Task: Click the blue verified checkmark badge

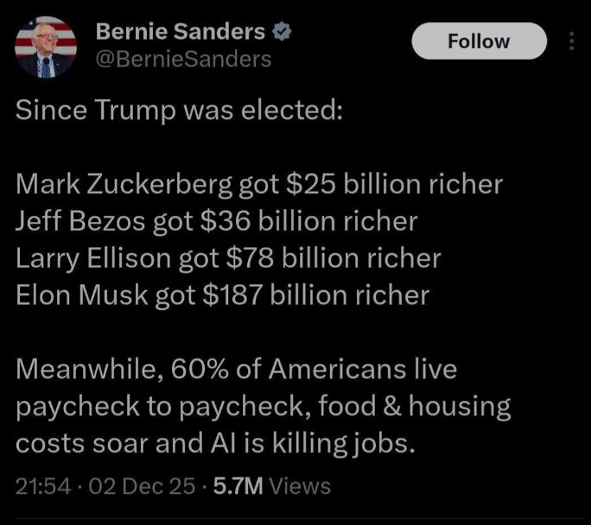Action: pyautogui.click(x=280, y=34)
